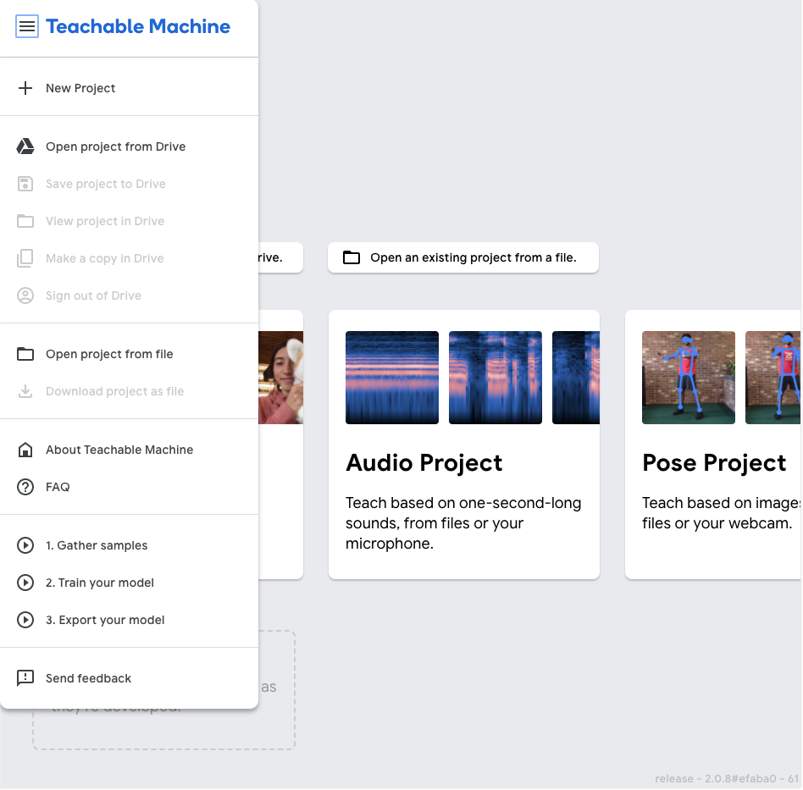Select the Audio Project card title

pos(424,463)
